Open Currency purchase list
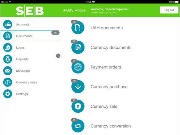The image size is (180, 135). point(109,87)
